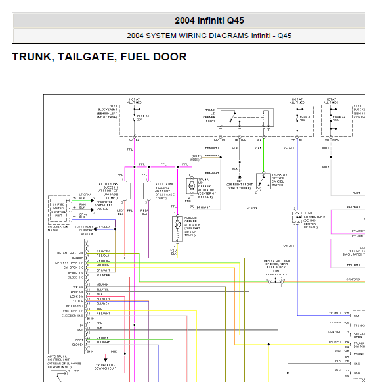365x382 pixels.
Task: Select the Fuse 32 symbol in the right fuse block
Action: tap(331, 118)
